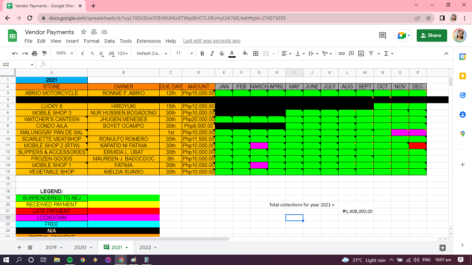Click the Insert comment icon
Viewport: 472px width, 265px height.
coord(351,53)
